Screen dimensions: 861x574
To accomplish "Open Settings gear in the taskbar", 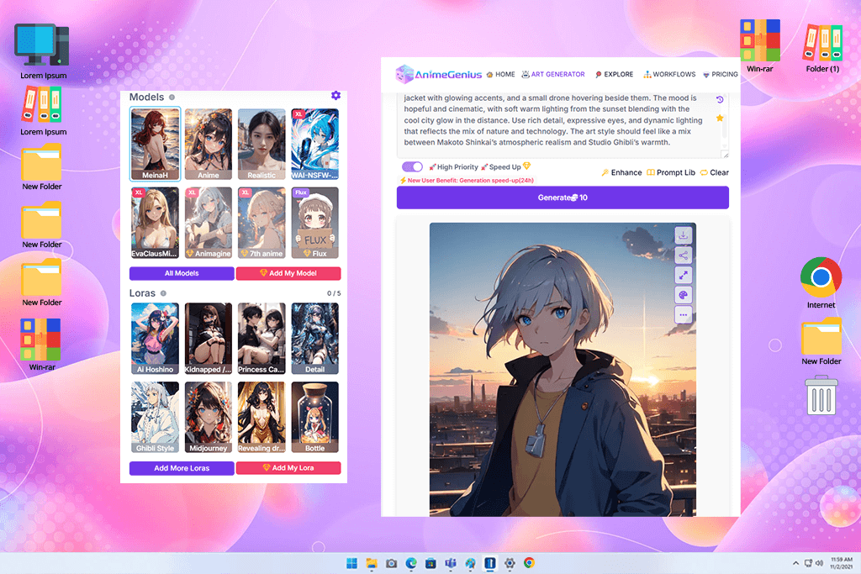I will point(510,563).
